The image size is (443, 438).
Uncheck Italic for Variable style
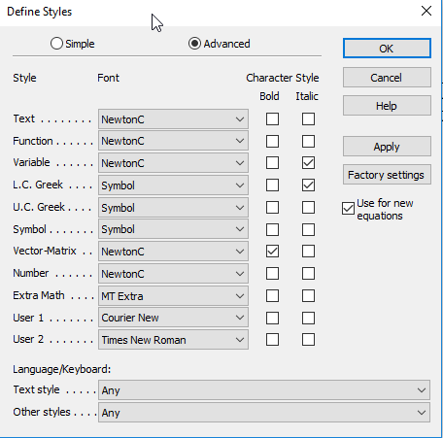[x=308, y=163]
